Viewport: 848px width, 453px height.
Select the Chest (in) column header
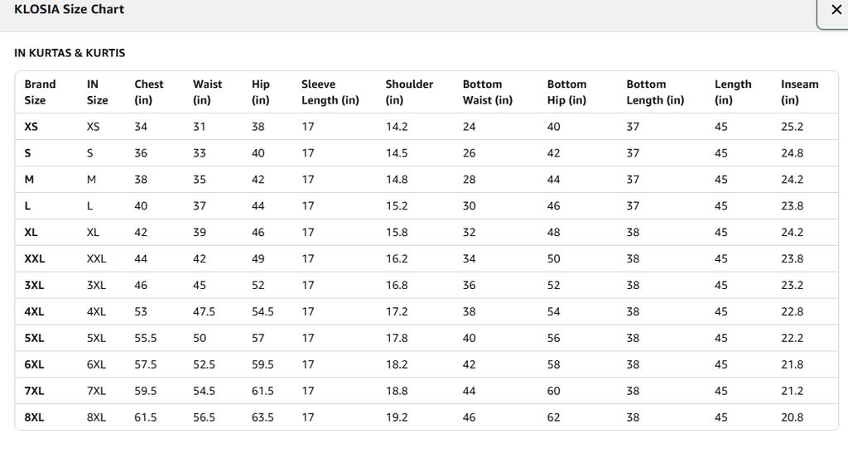[x=149, y=92]
